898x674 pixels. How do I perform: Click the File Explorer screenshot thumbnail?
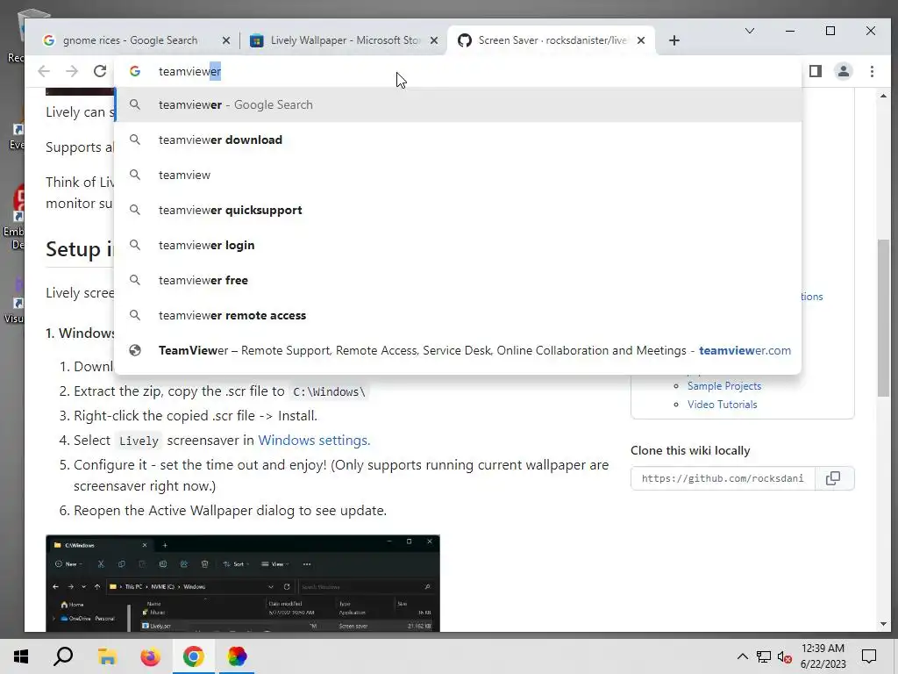coord(243,583)
